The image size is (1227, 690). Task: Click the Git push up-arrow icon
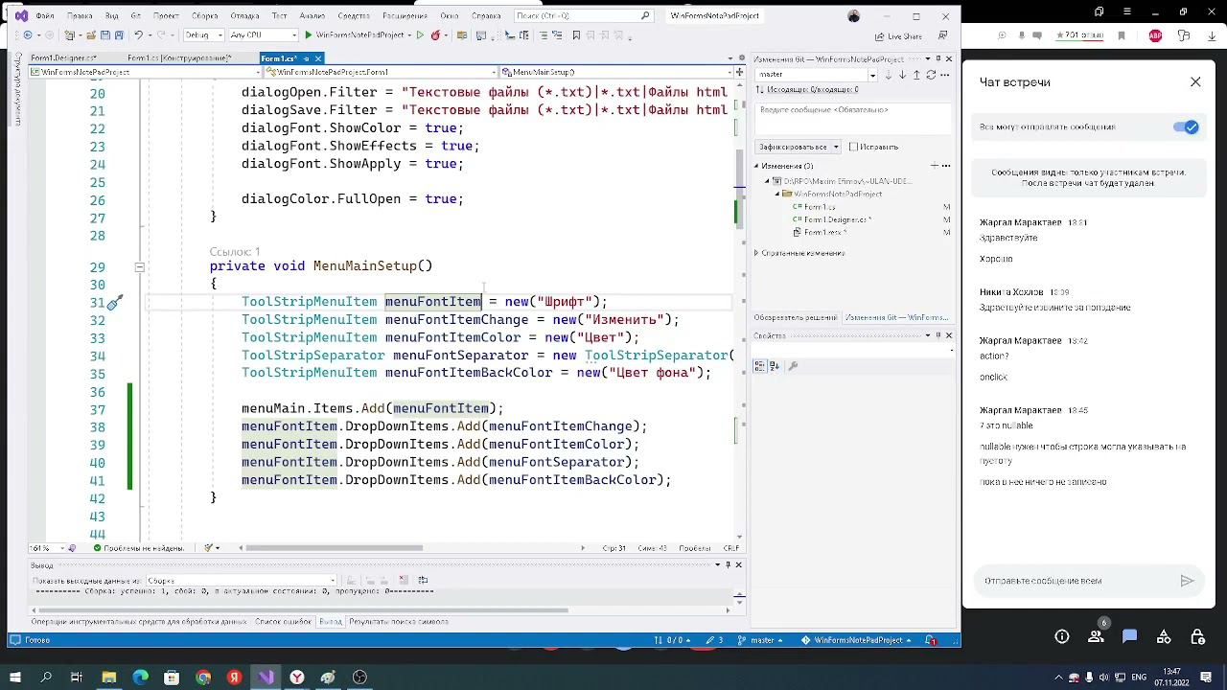[x=916, y=74]
